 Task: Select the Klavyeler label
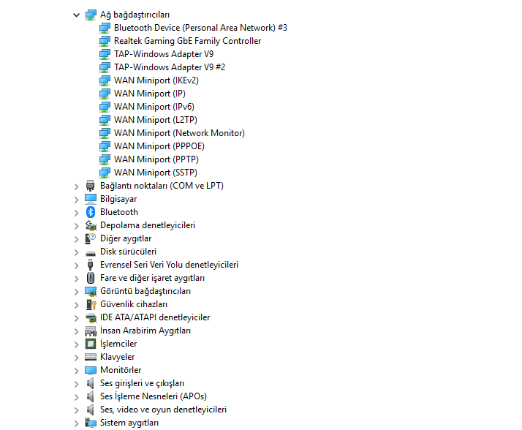tap(118, 357)
